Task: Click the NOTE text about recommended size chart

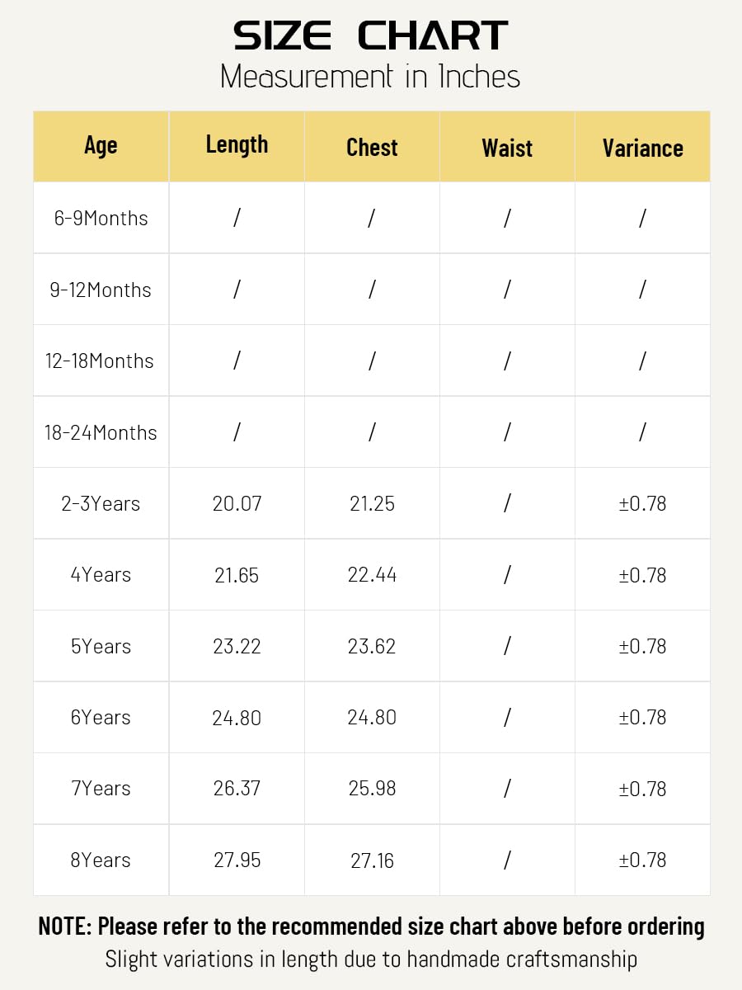Action: 371,926
